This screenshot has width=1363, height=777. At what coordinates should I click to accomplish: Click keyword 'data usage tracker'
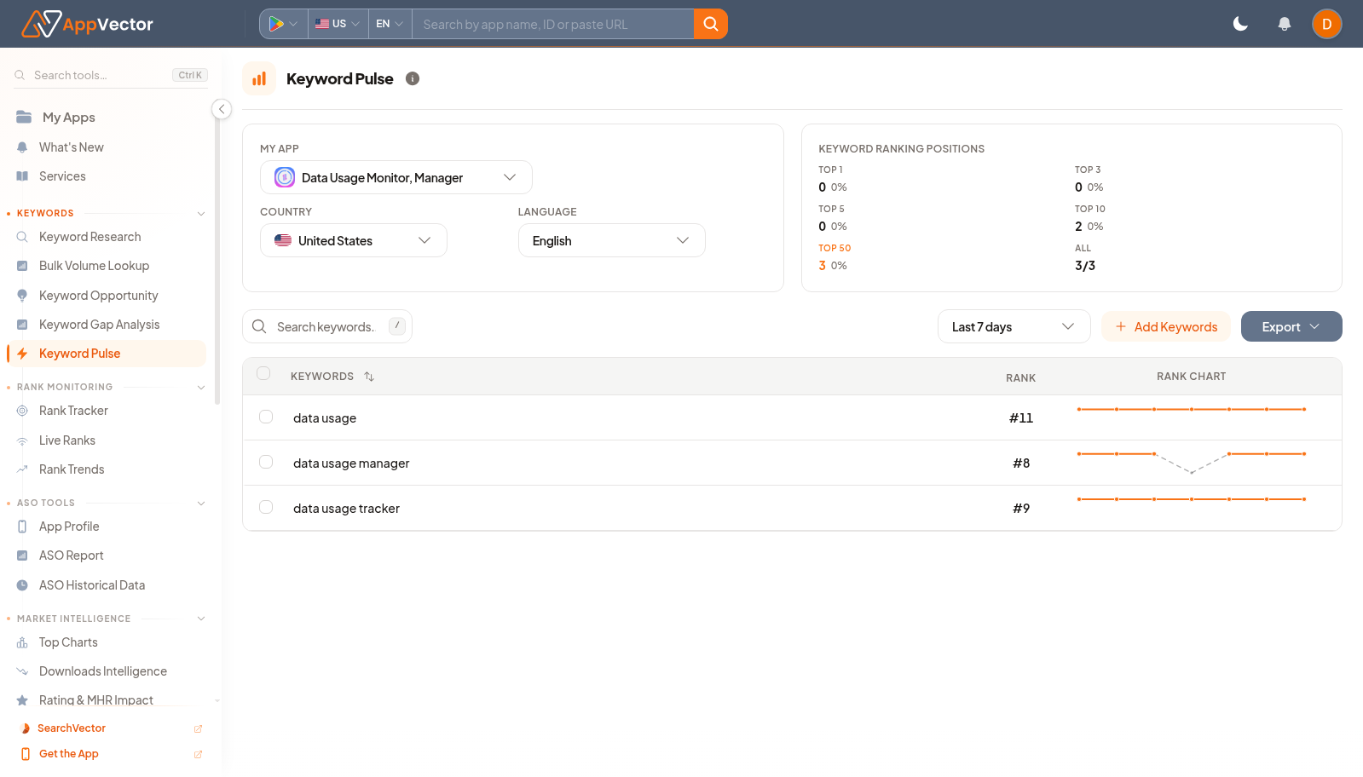pyautogui.click(x=346, y=509)
